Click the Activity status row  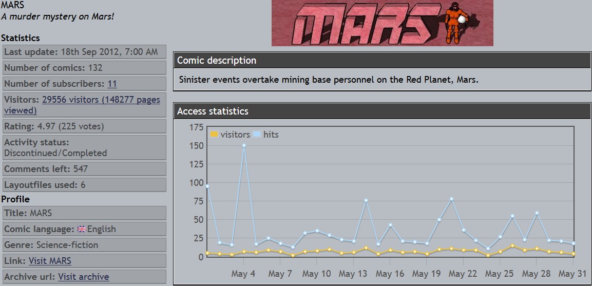(x=84, y=147)
